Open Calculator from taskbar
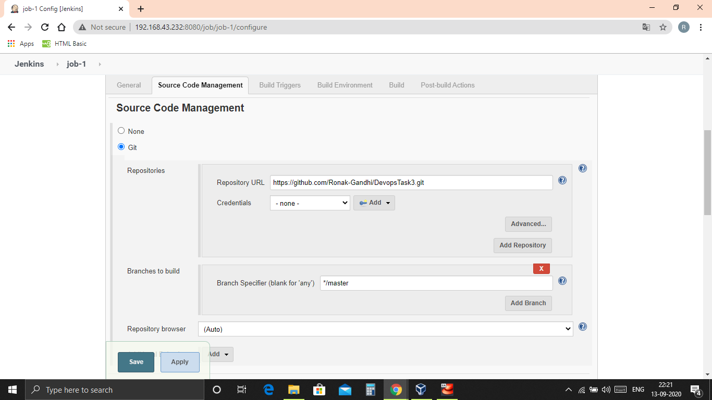Screen dimensions: 712x400 point(371,390)
